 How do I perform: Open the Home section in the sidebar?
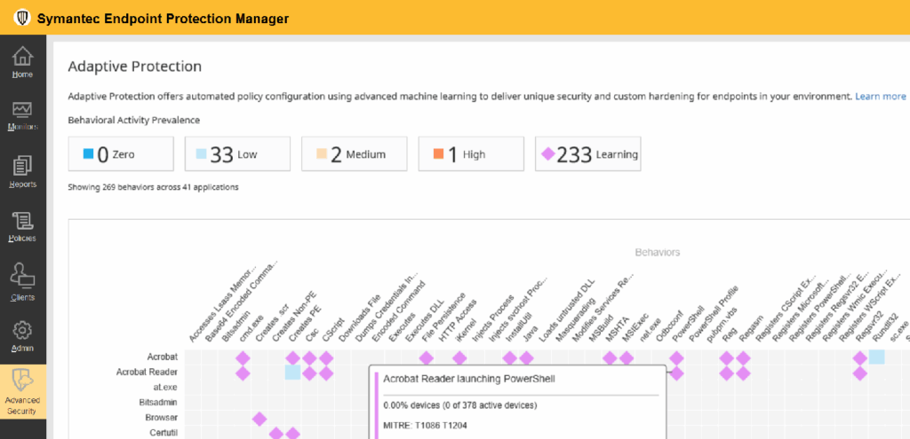click(22, 63)
